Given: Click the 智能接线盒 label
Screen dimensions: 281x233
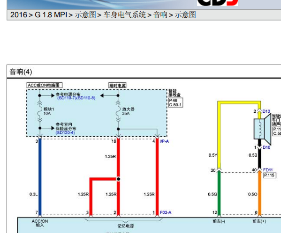Looking at the screenshot, I should coord(174,93).
